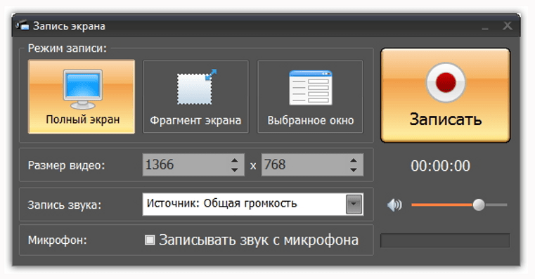Mute sound via the speaker icon
This screenshot has width=535, height=279.
click(x=394, y=205)
